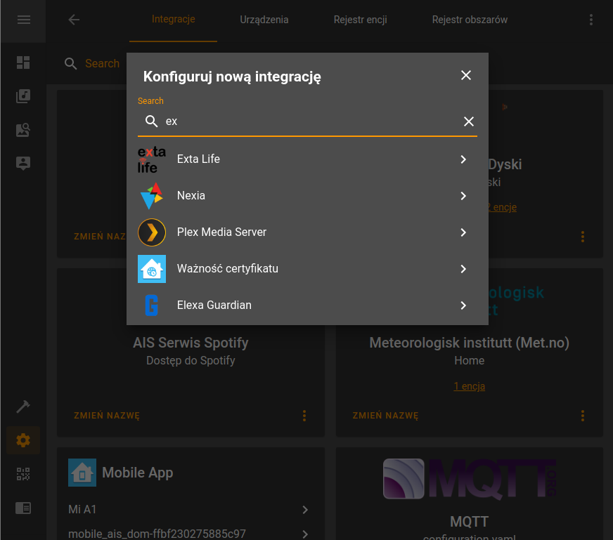Click the Plex Media Server logo
Viewport: 613px width, 540px height.
(x=152, y=232)
